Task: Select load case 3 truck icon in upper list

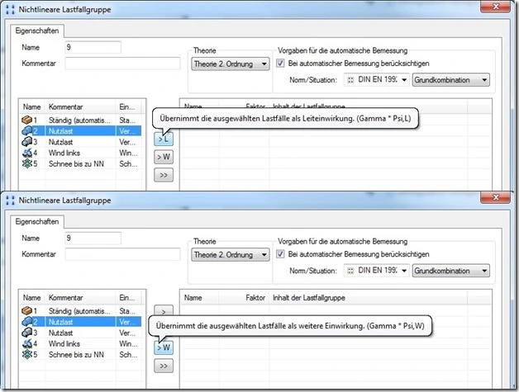Action: (26, 142)
